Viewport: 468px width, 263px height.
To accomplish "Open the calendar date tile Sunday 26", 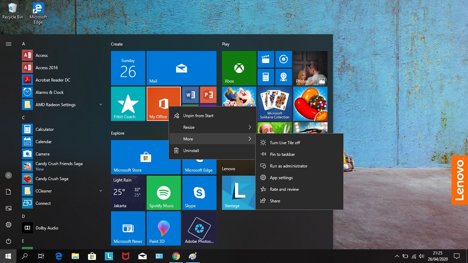I will pyautogui.click(x=128, y=68).
